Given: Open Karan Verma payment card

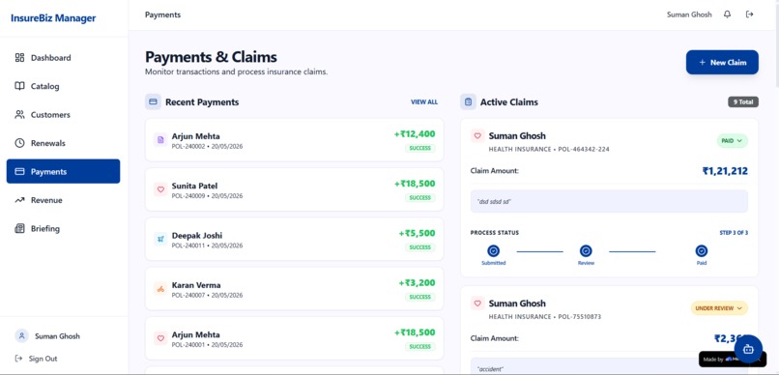Looking at the screenshot, I should [294, 289].
